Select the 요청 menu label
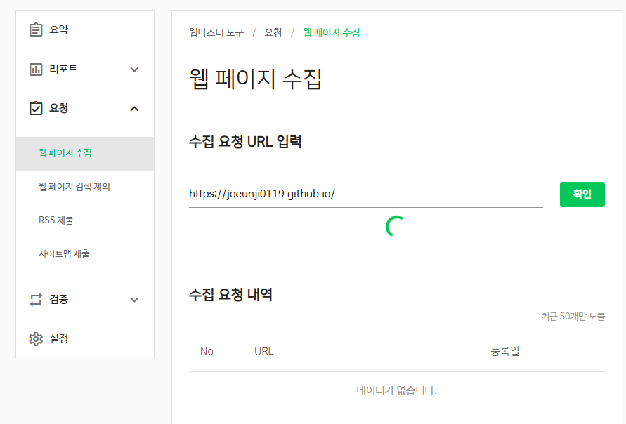 pos(59,108)
